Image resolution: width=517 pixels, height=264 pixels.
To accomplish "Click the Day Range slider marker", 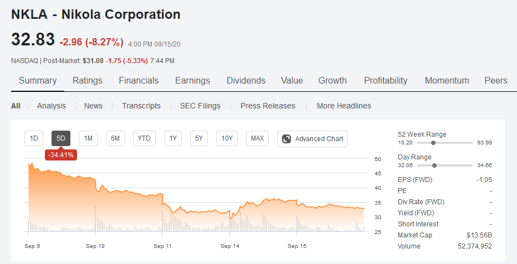I will point(434,165).
